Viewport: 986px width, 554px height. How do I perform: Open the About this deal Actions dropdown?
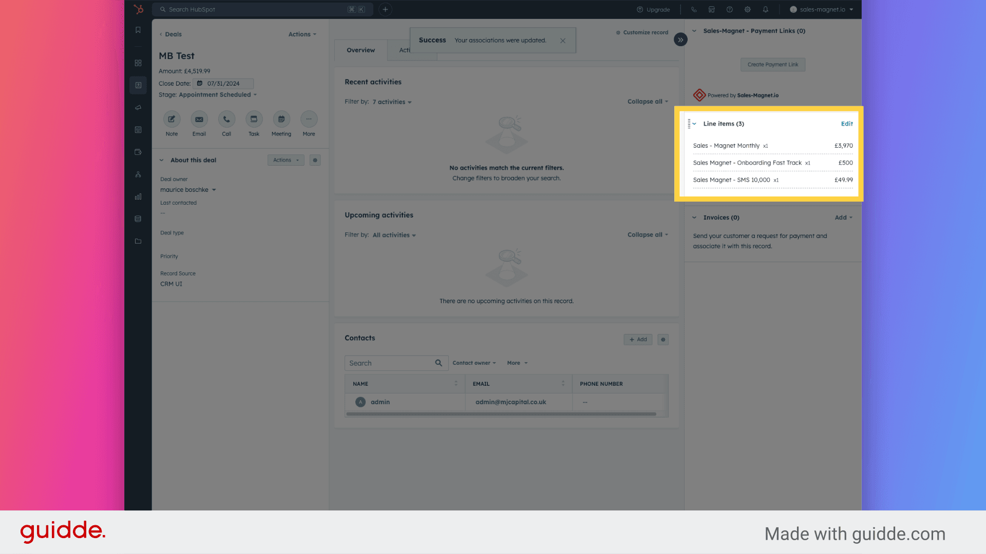(x=286, y=160)
